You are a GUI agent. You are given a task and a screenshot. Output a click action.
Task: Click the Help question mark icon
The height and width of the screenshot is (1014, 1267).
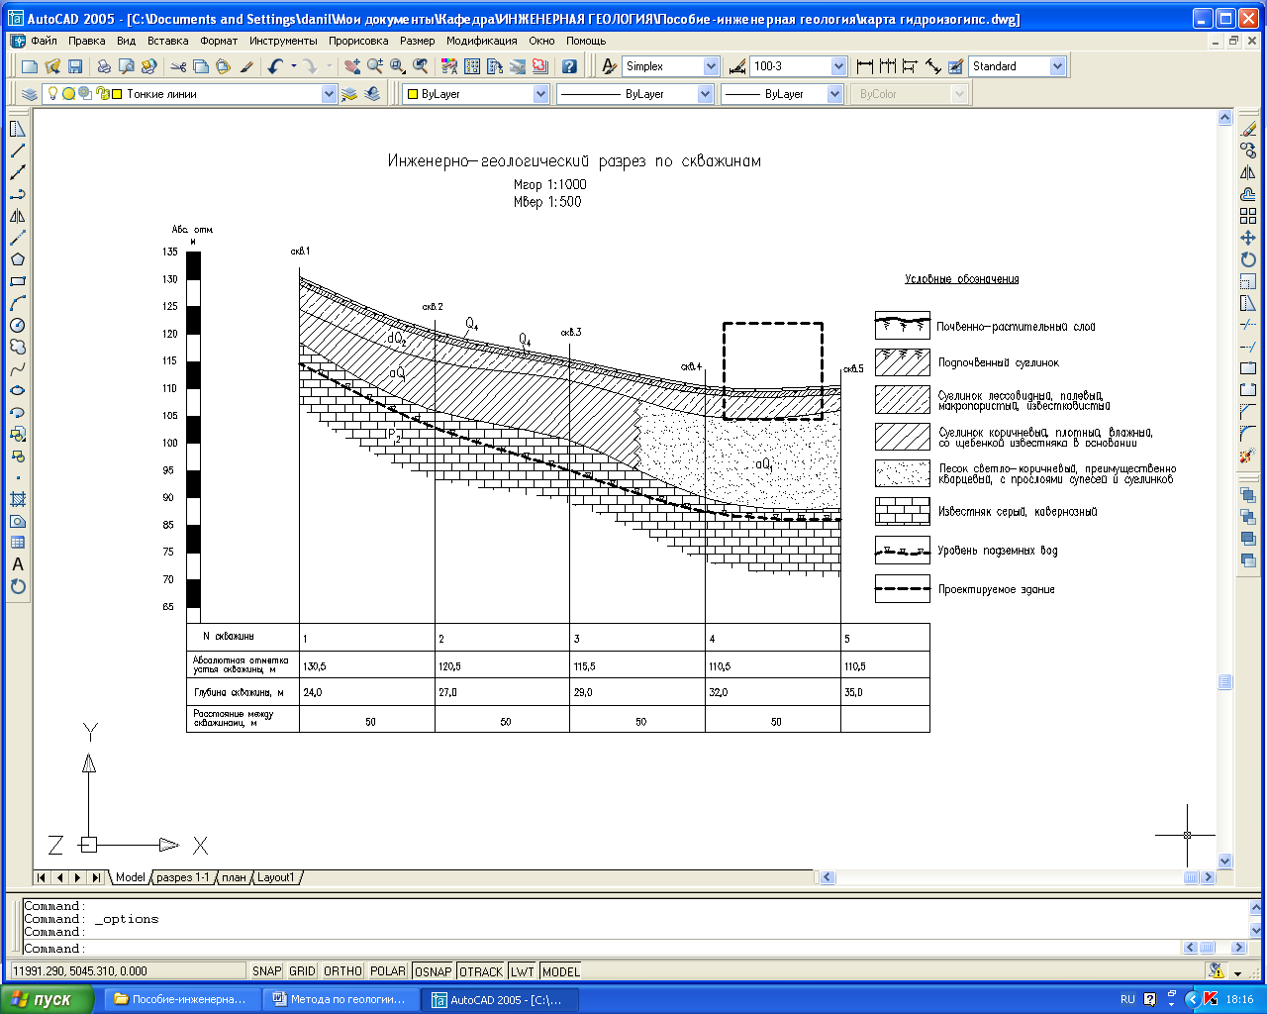point(569,66)
